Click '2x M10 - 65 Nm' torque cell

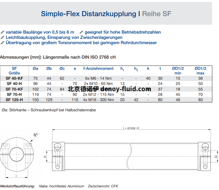pos(98,84)
